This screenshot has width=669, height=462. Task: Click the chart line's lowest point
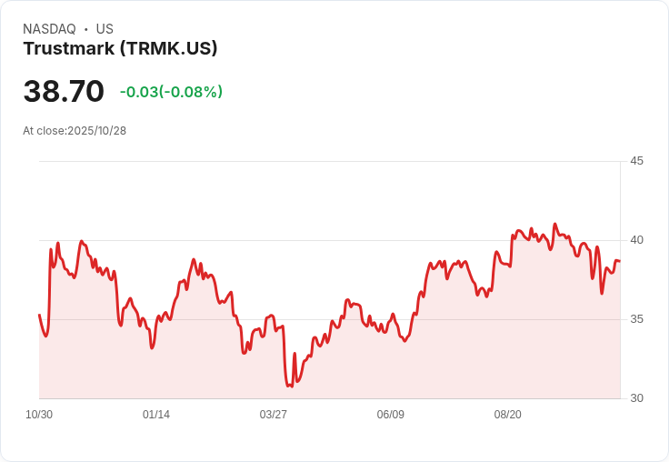[x=291, y=387]
